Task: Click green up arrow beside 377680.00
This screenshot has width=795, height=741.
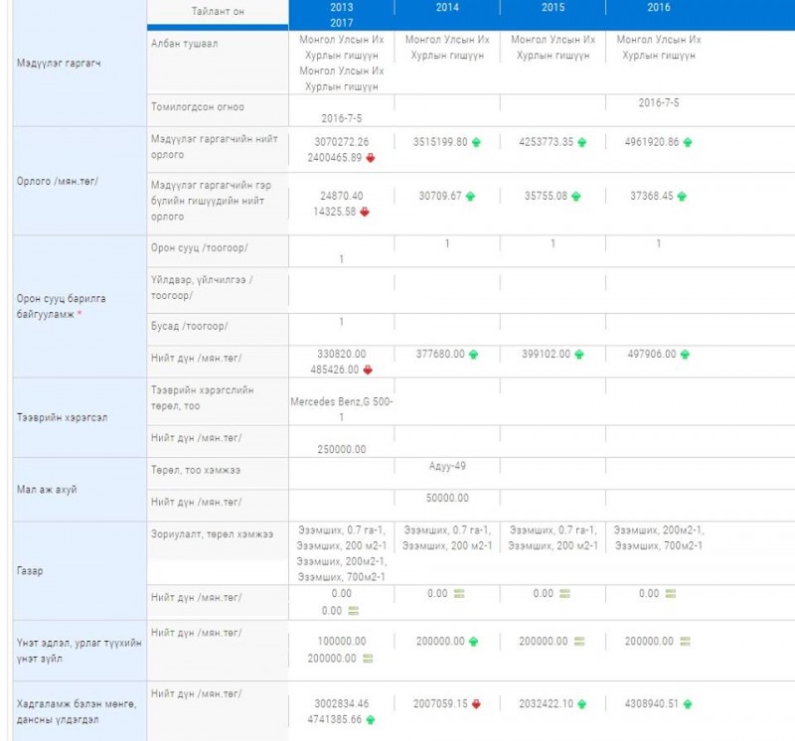Action: click(473, 355)
